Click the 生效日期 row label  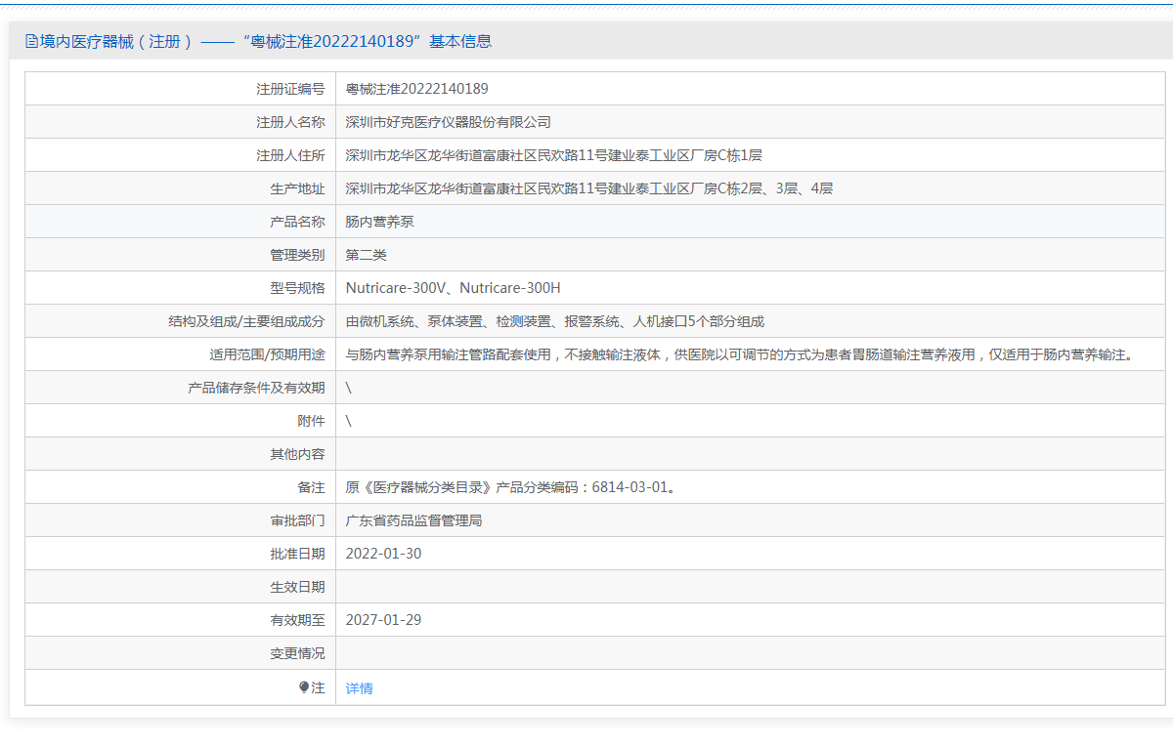pyautogui.click(x=297, y=587)
